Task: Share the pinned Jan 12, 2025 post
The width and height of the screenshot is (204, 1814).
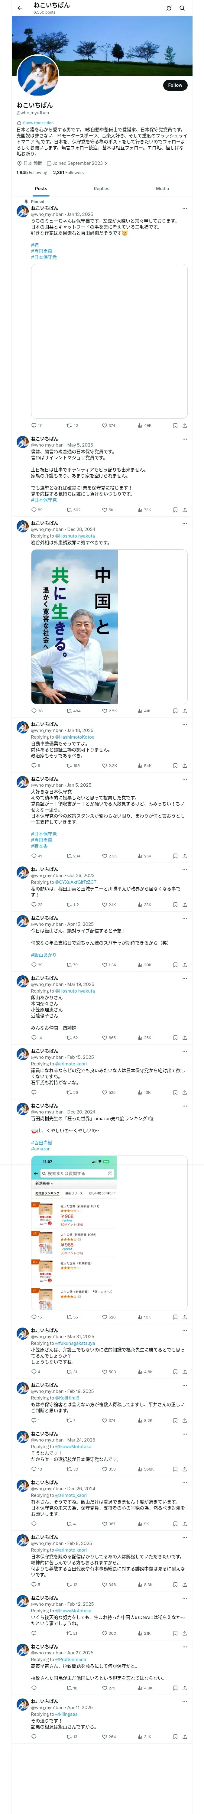Action: click(x=184, y=425)
